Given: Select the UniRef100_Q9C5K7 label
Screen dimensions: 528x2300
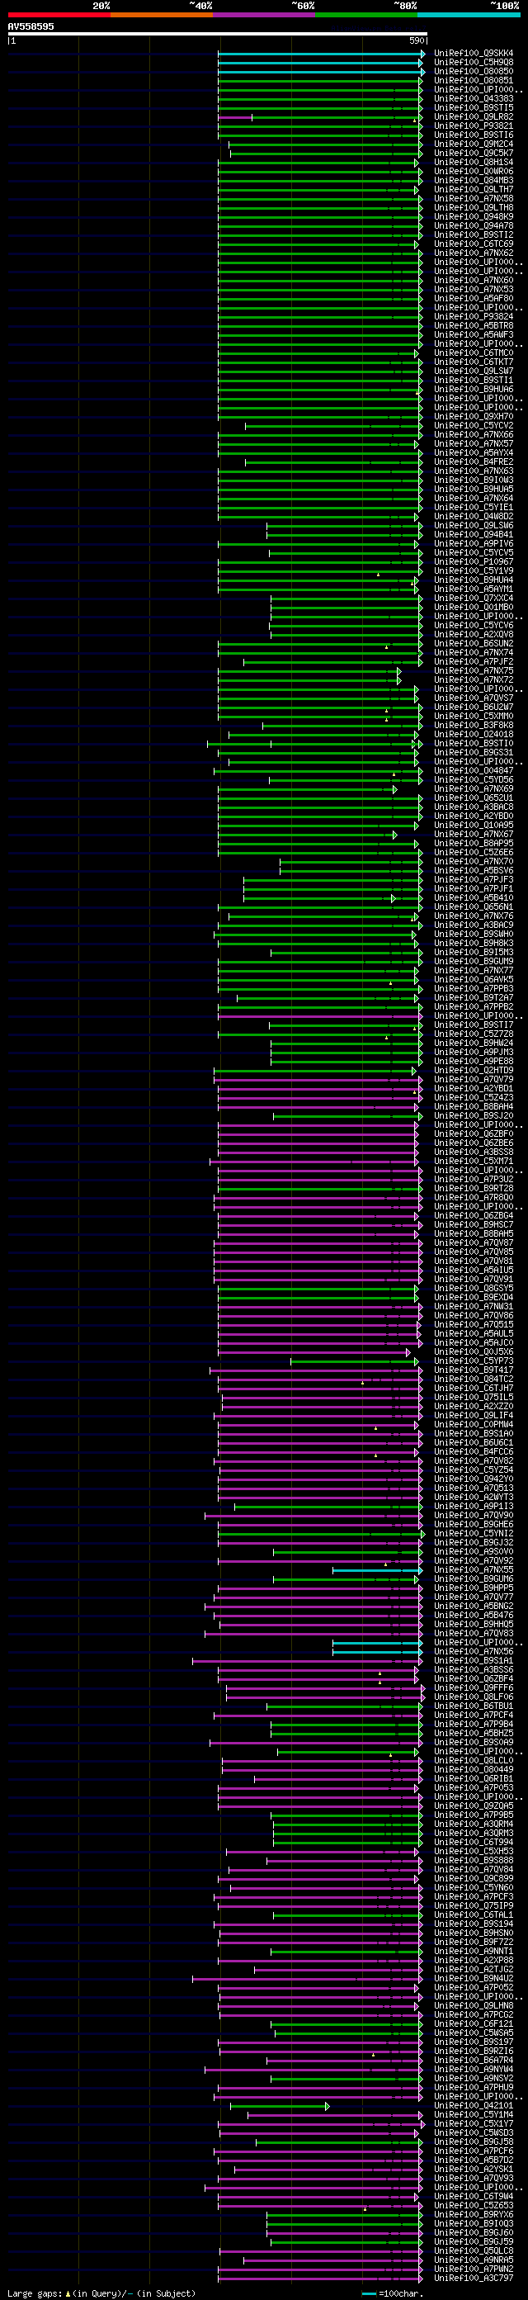Looking at the screenshot, I should coord(474,154).
